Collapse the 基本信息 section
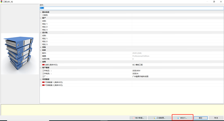This screenshot has height=121, width=224. pyautogui.click(x=41, y=12)
